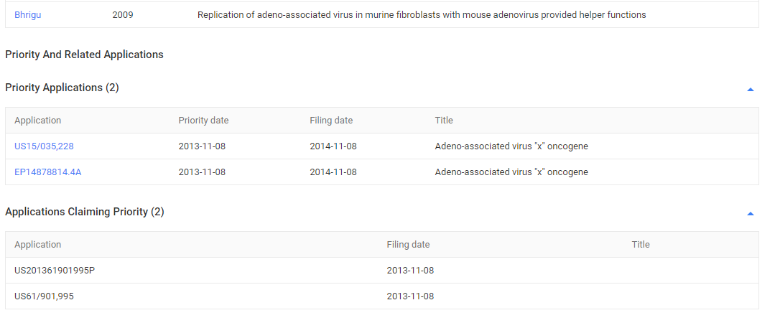The height and width of the screenshot is (323, 775).
Task: Click the 2014-11-08 filing date for US15/035,228
Action: tap(333, 146)
